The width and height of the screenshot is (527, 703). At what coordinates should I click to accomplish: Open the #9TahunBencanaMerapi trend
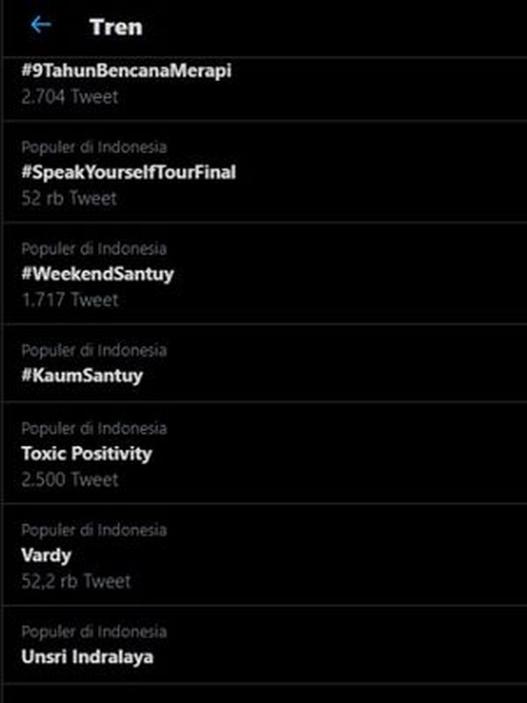(126, 71)
